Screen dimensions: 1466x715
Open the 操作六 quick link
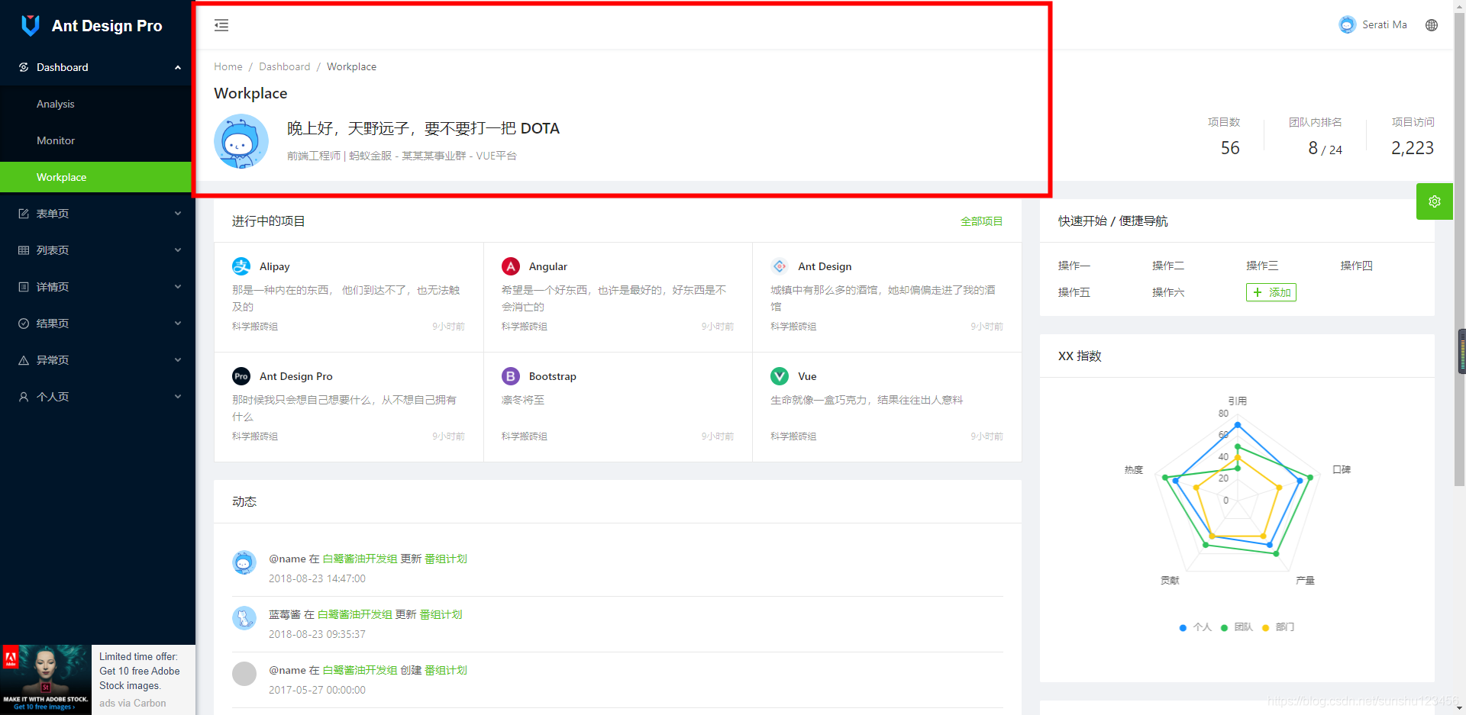tap(1168, 292)
